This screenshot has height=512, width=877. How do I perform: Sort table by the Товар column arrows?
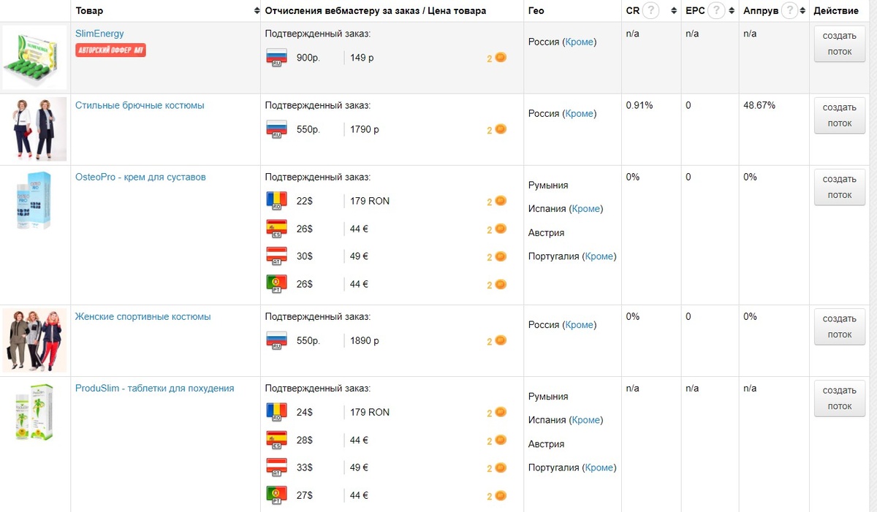(257, 11)
